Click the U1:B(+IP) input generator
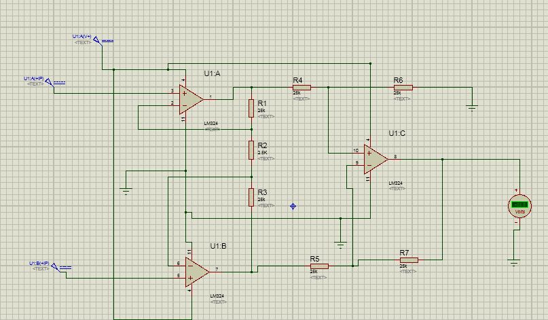This screenshot has height=320, width=548. point(61,268)
